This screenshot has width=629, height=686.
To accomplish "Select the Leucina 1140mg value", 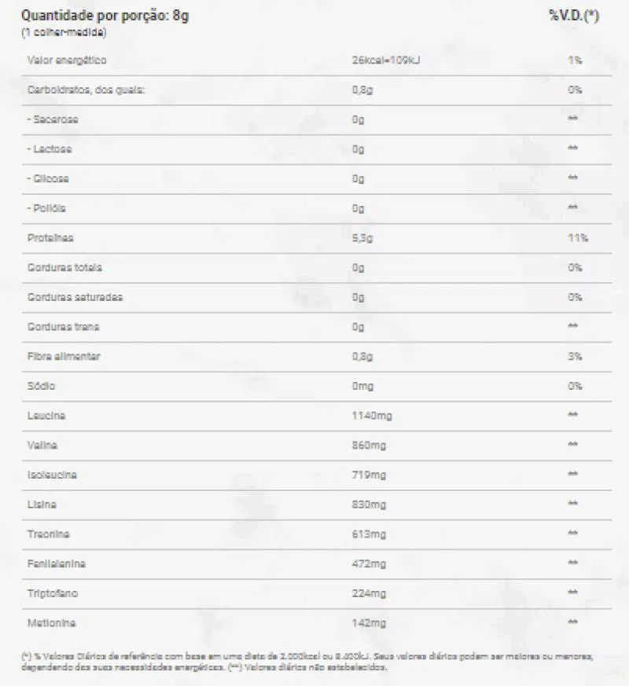I will coord(372,416).
